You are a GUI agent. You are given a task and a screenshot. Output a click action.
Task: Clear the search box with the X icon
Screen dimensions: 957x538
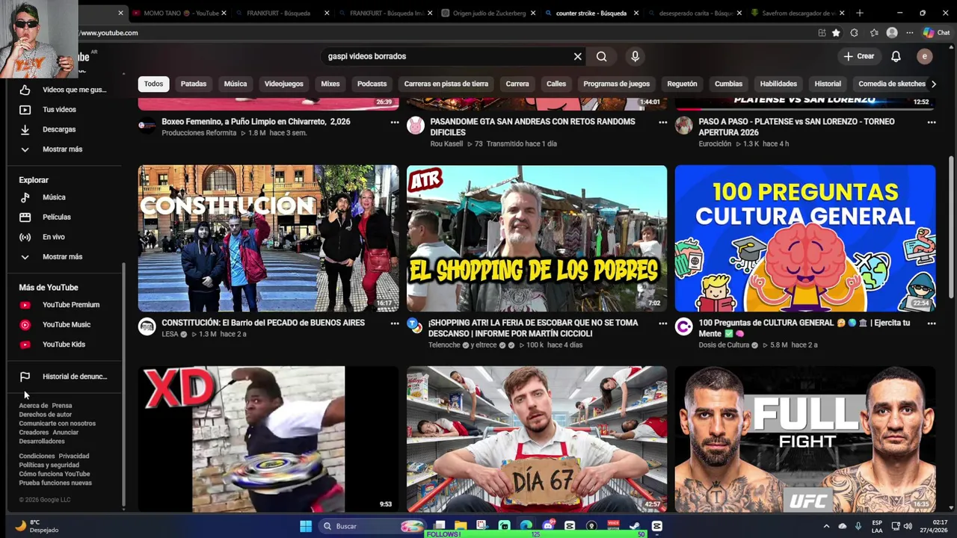coord(577,56)
